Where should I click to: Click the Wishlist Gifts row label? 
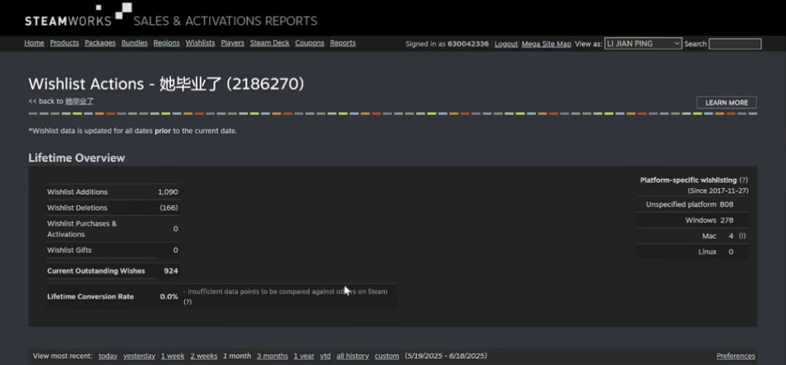[x=69, y=250]
